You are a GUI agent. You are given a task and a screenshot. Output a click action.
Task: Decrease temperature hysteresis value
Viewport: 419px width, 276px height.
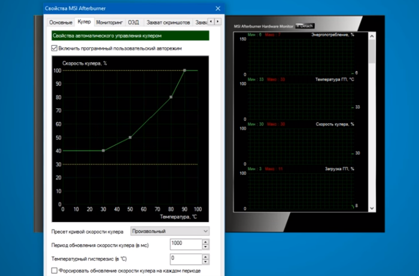[205, 262]
